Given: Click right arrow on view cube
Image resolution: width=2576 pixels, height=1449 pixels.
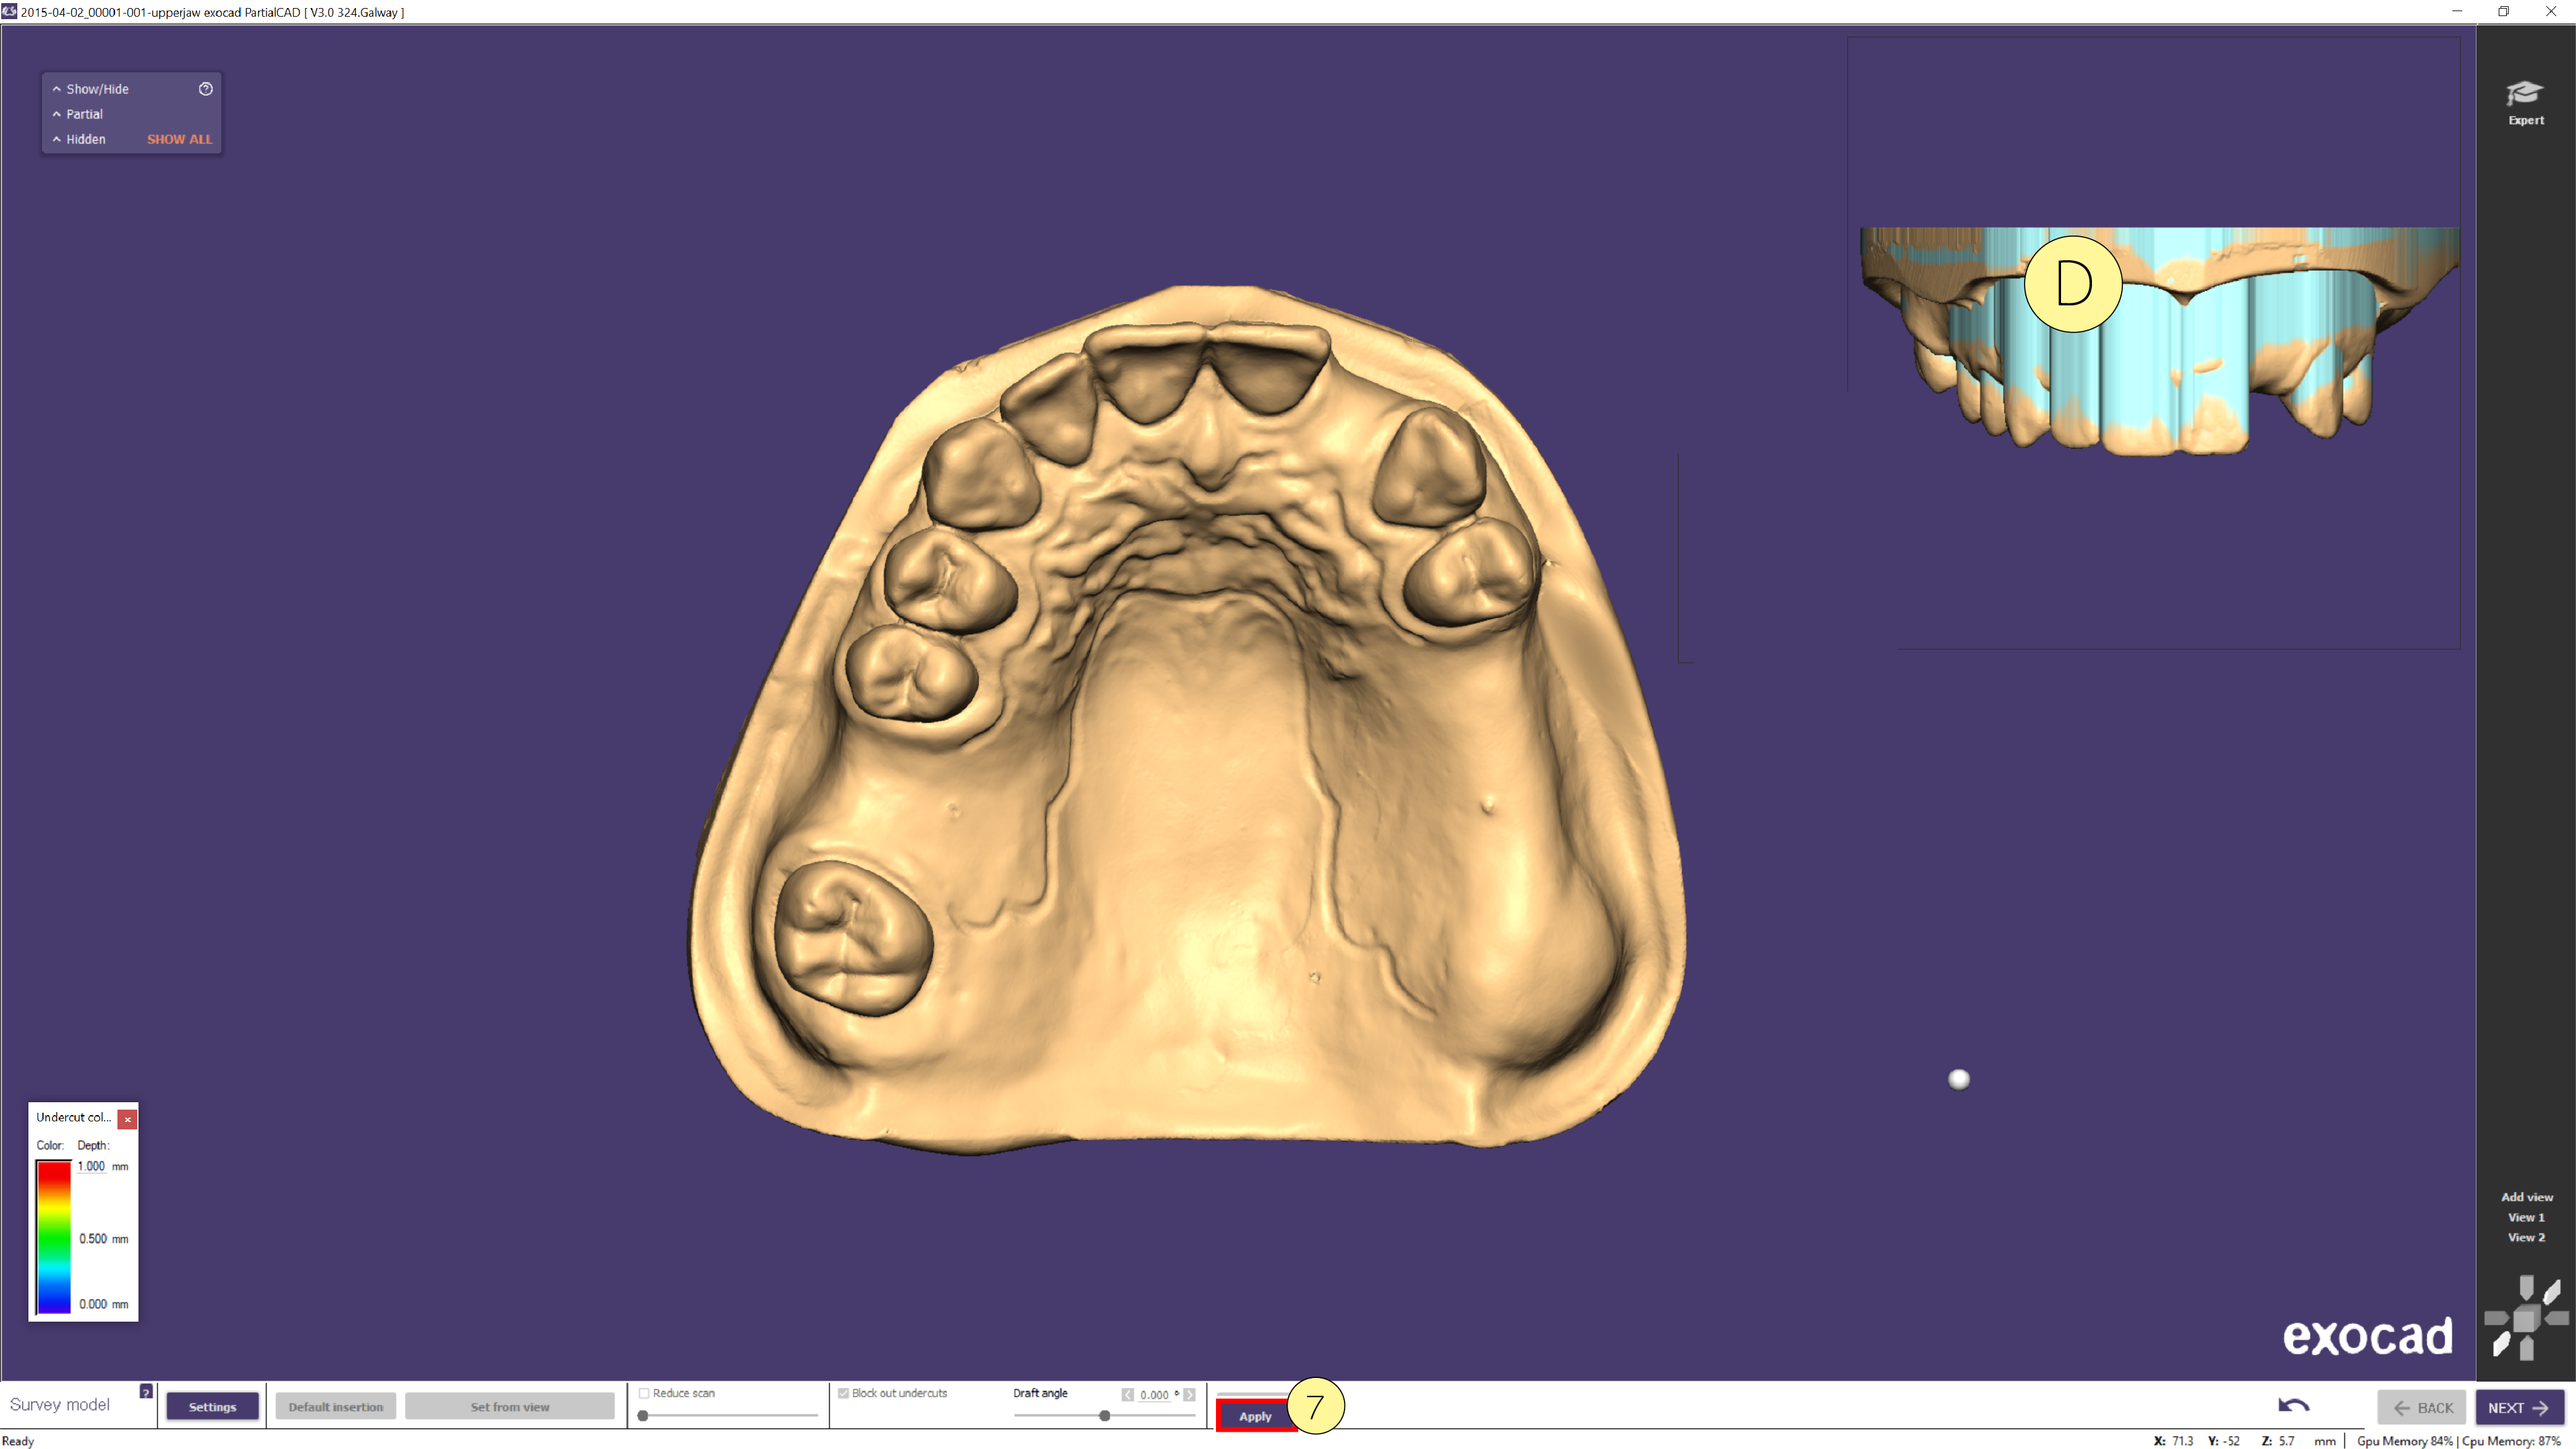Looking at the screenshot, I should (2556, 1319).
